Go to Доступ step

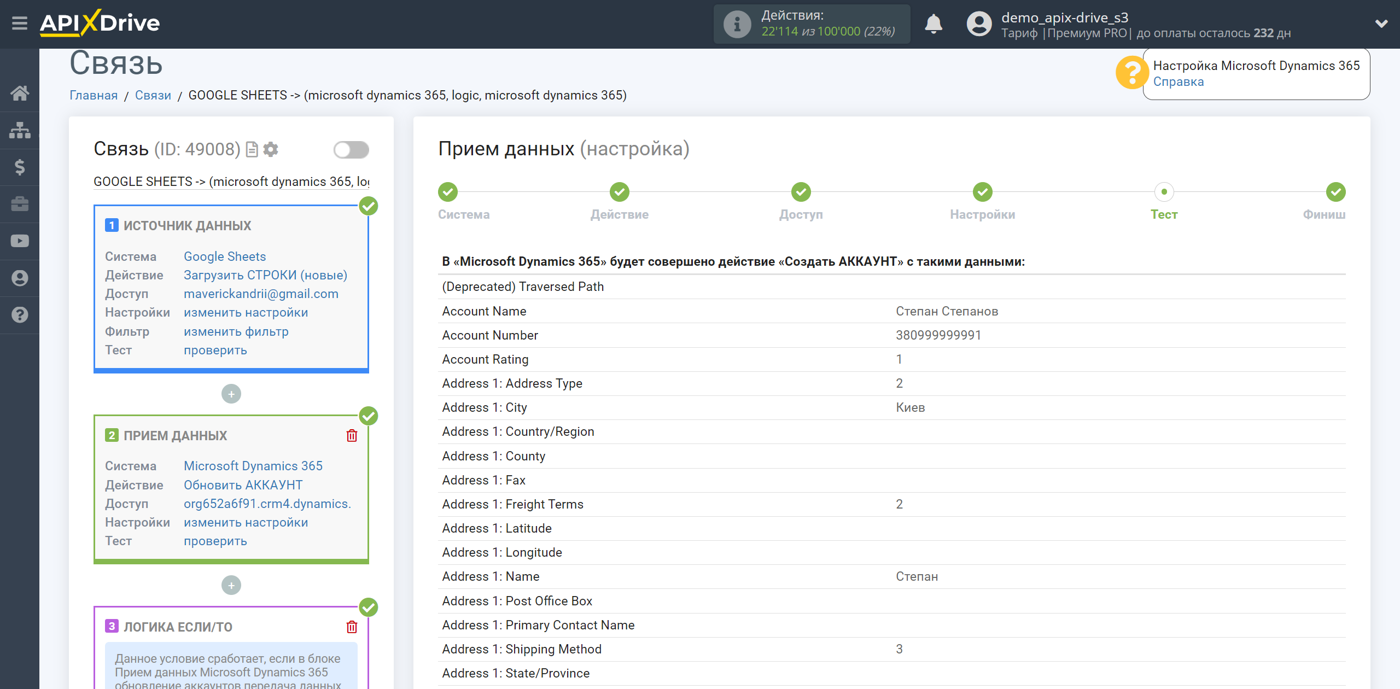[801, 192]
